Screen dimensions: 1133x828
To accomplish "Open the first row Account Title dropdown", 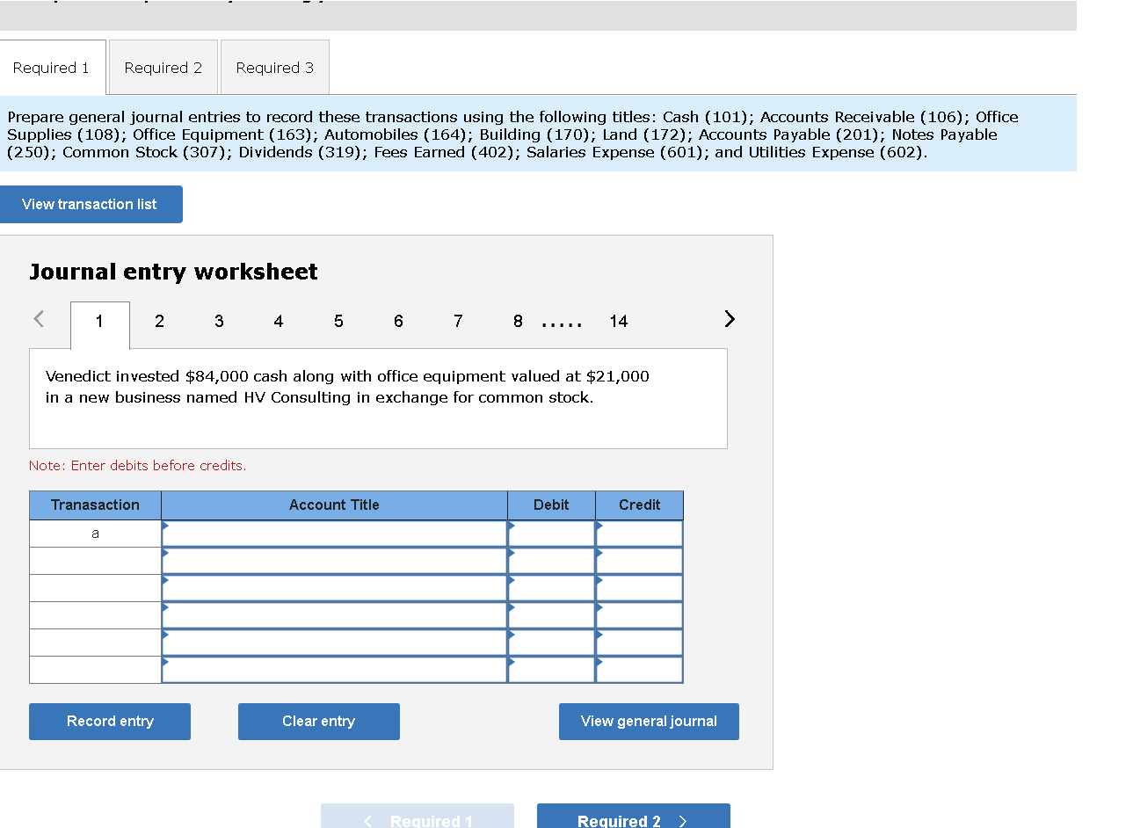I will (334, 533).
